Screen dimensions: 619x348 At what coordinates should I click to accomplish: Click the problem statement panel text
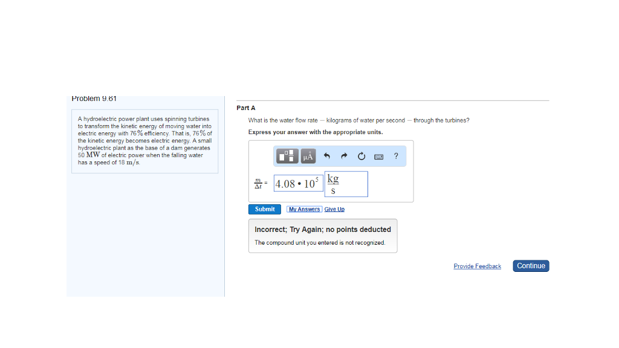tap(144, 140)
